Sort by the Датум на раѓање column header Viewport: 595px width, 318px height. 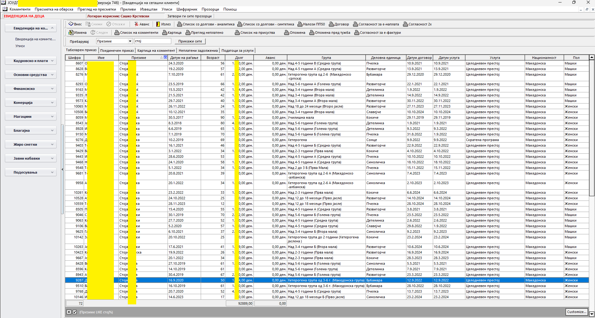click(184, 58)
